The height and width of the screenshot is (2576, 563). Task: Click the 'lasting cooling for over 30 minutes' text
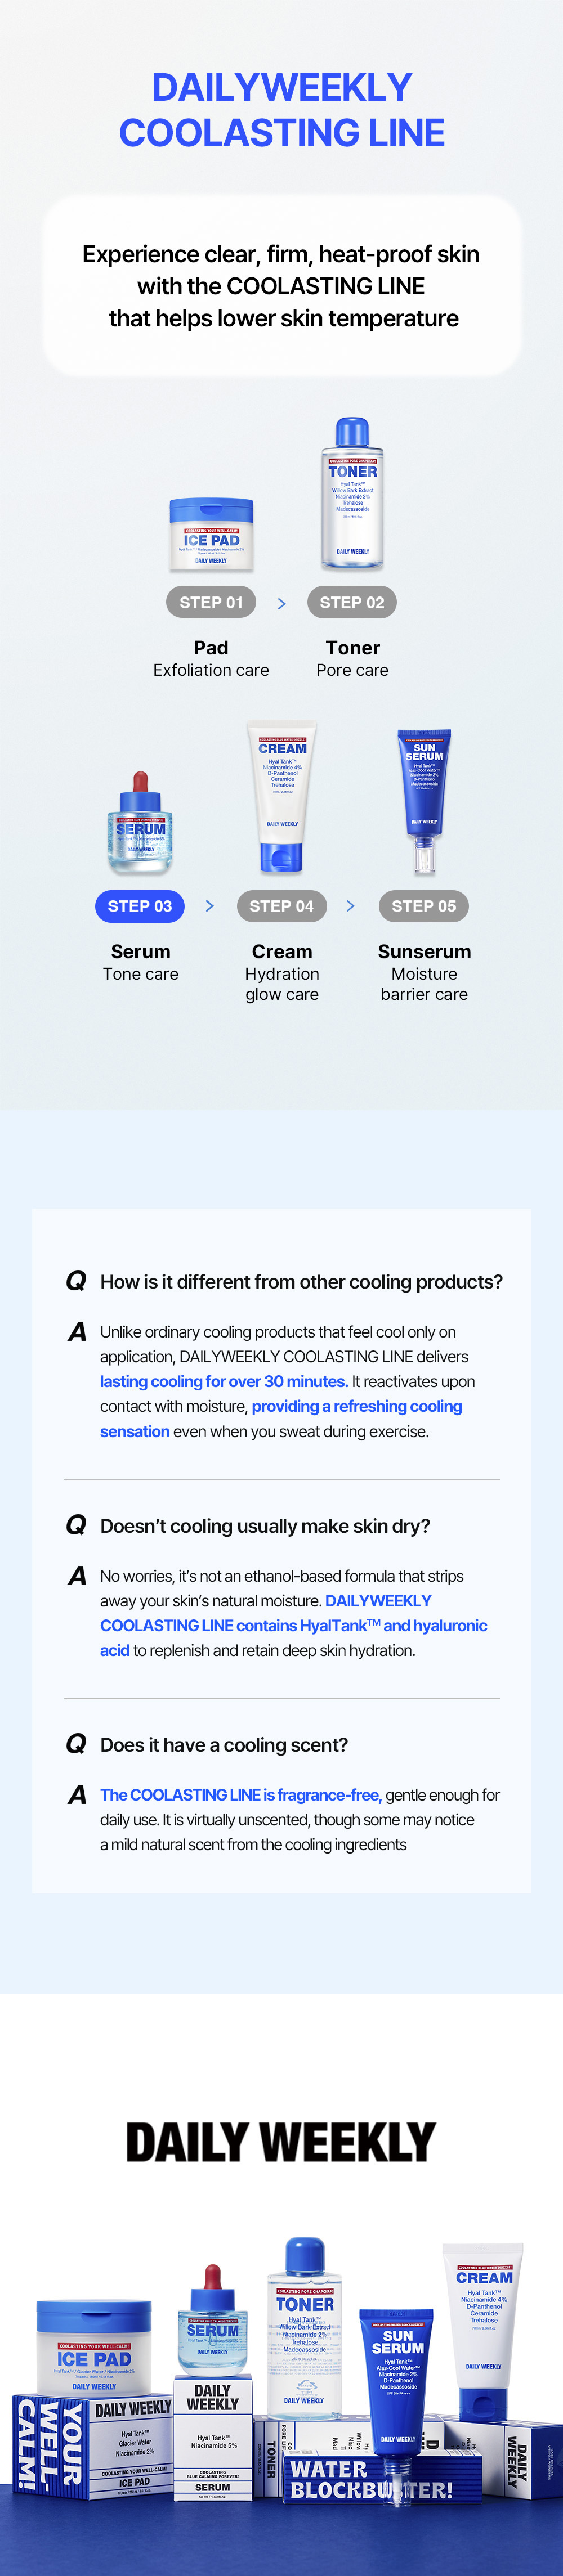coord(224,1381)
